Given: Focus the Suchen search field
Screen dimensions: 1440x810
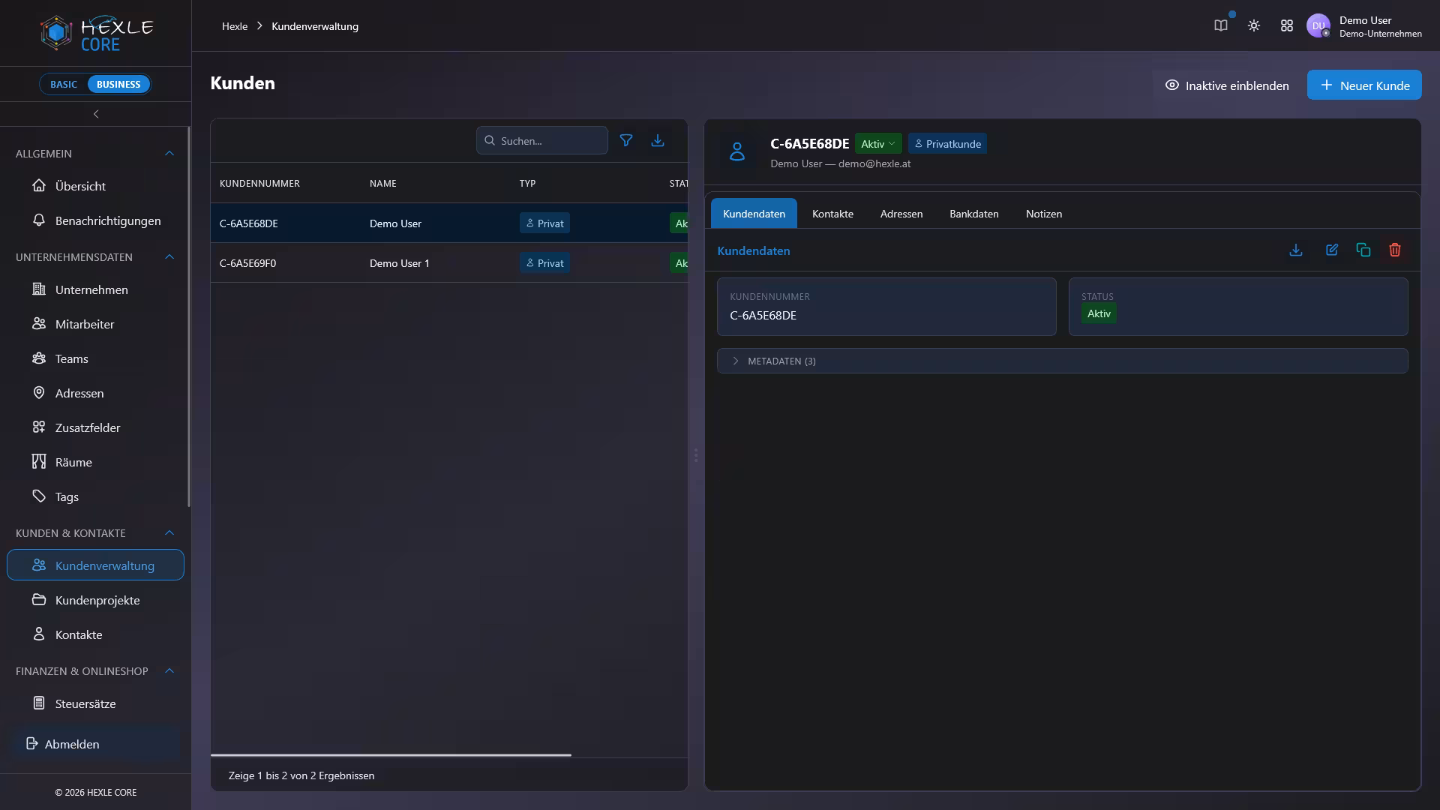Looking at the screenshot, I should [x=541, y=140].
